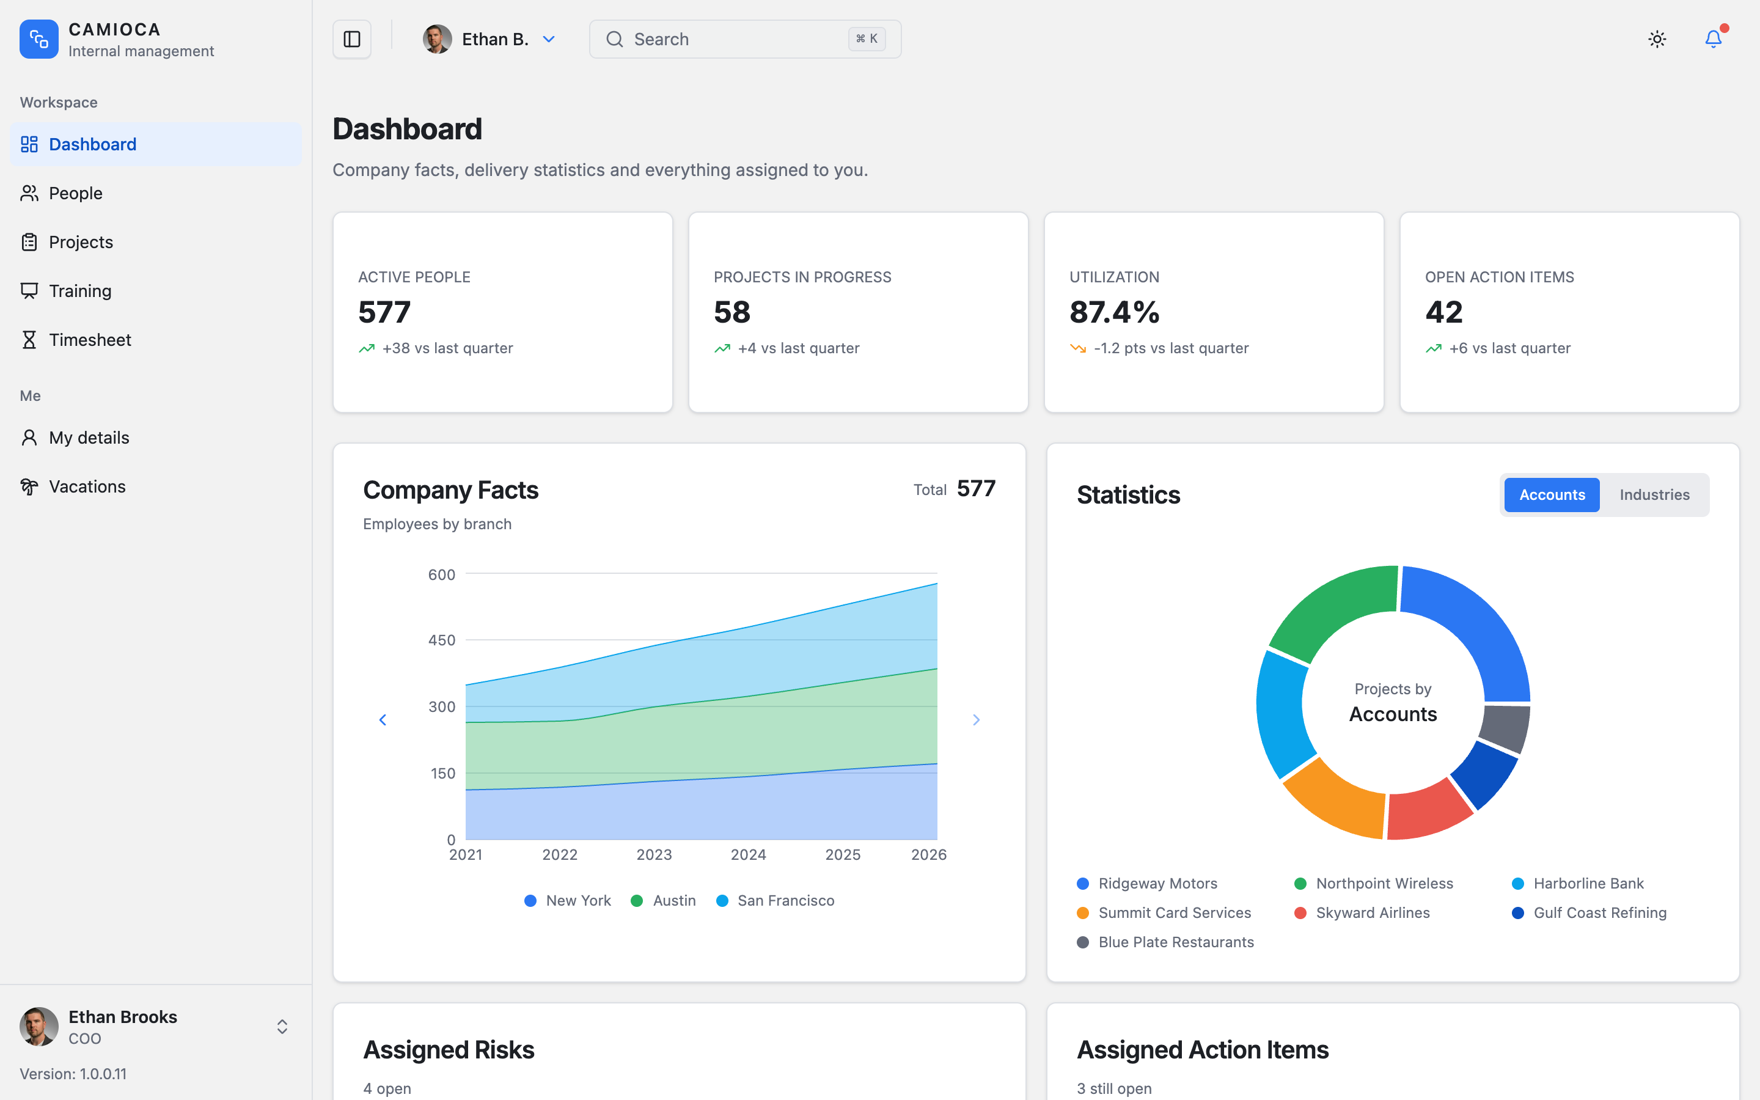Switch to the Industries statistics tab
The height and width of the screenshot is (1100, 1760).
tap(1654, 495)
